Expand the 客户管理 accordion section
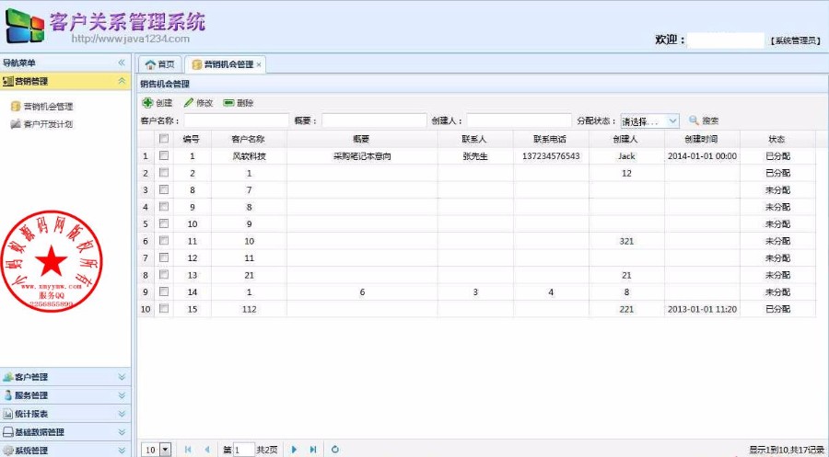829x457 pixels. tap(122, 377)
